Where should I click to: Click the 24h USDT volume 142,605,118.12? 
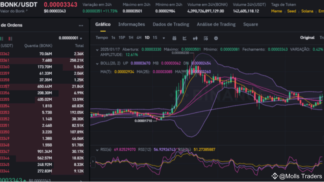[x=246, y=11]
